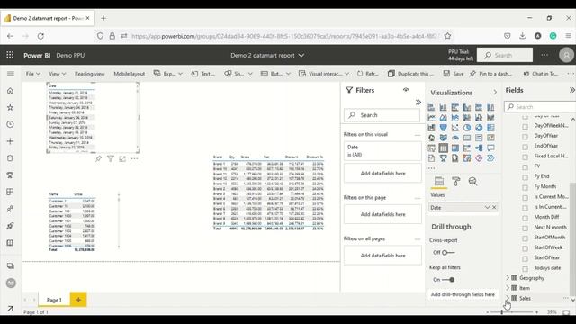Toggle Keep all filters switch

pos(448,280)
